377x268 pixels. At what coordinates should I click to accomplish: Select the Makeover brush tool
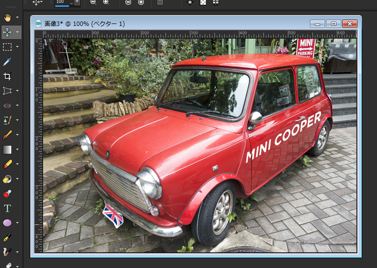[x=7, y=120]
